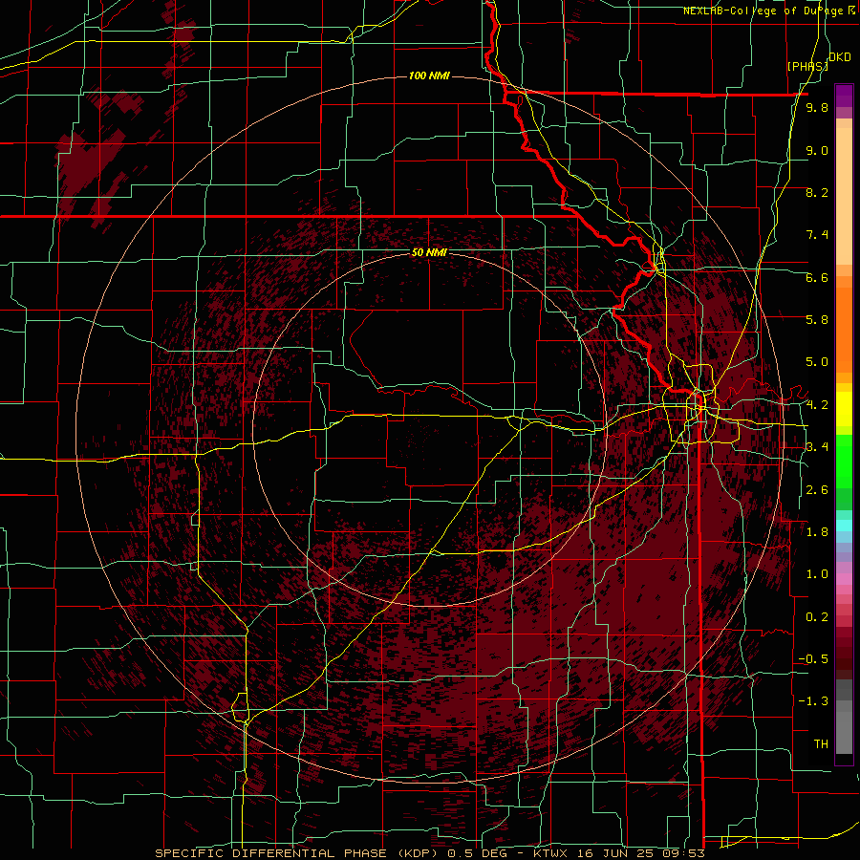
Task: Click the 5.8 color scale value
Action: point(817,320)
